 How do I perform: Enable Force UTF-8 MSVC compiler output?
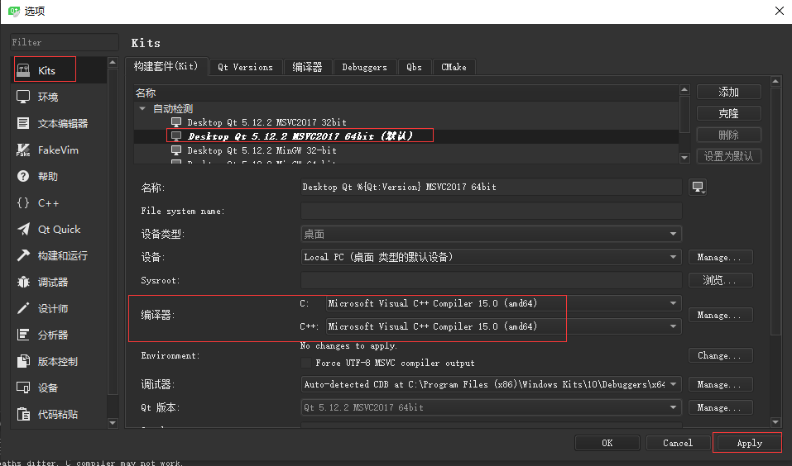point(306,363)
